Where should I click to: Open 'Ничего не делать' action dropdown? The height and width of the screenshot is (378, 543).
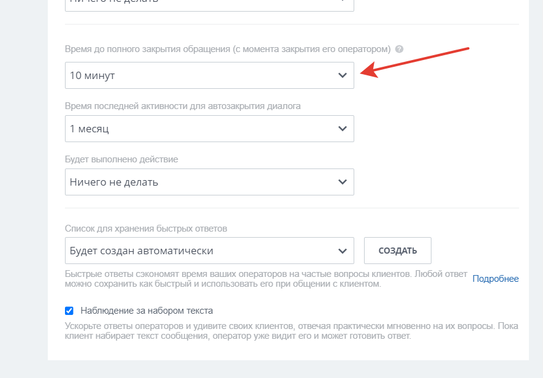pos(210,182)
